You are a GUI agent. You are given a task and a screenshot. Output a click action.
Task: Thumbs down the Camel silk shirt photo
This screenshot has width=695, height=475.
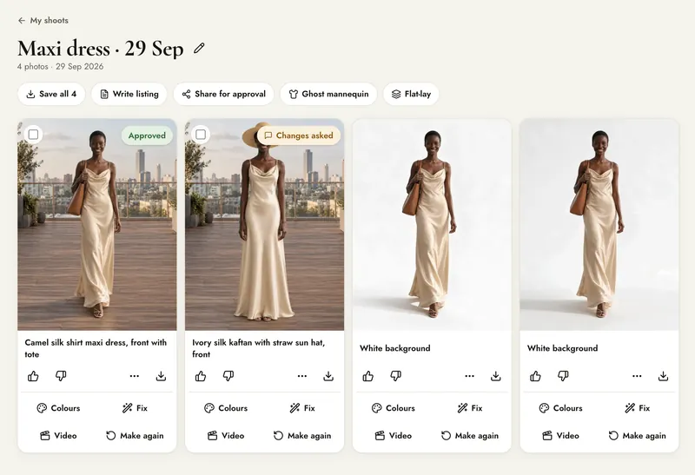[x=61, y=376]
